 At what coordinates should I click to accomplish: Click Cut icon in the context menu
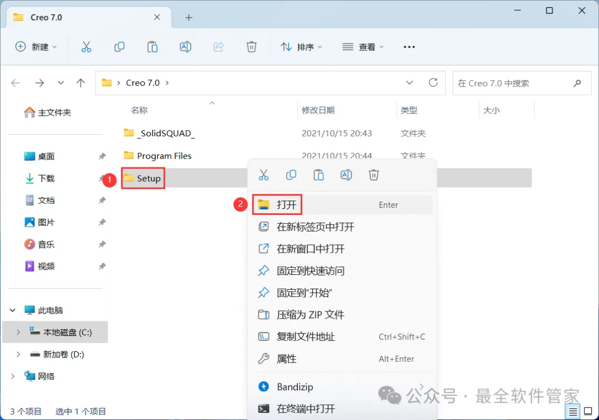point(263,175)
